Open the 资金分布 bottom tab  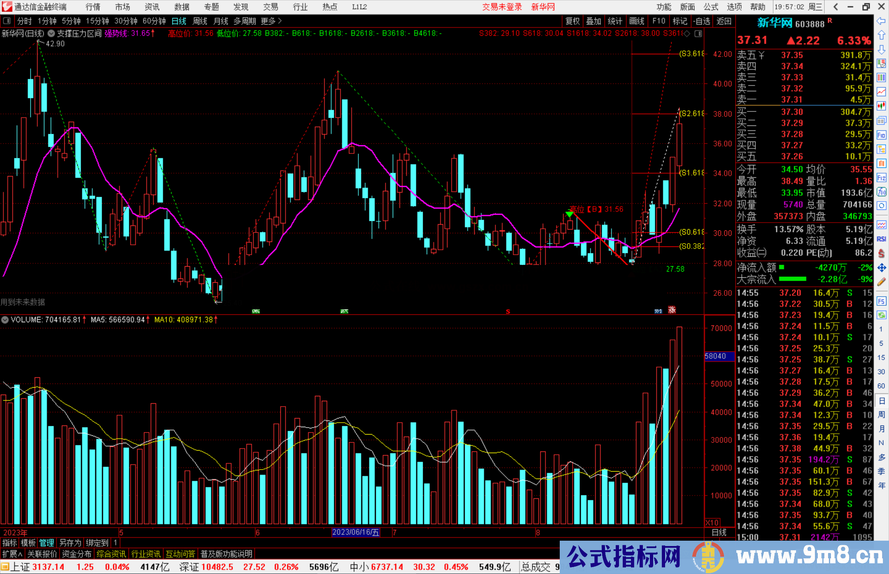[77, 554]
